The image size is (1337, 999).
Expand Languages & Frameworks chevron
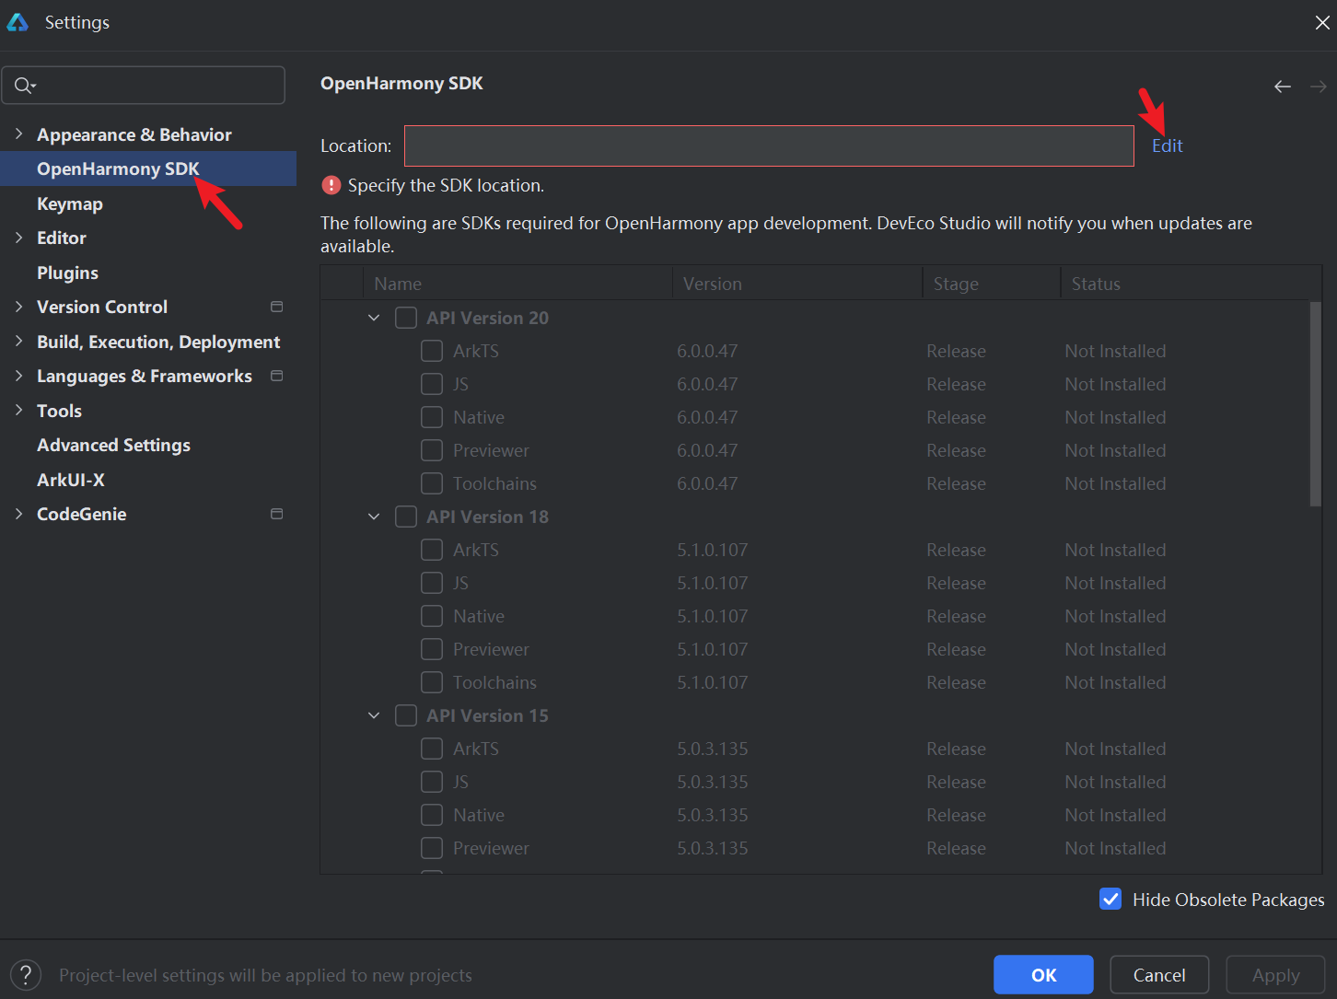coord(18,376)
